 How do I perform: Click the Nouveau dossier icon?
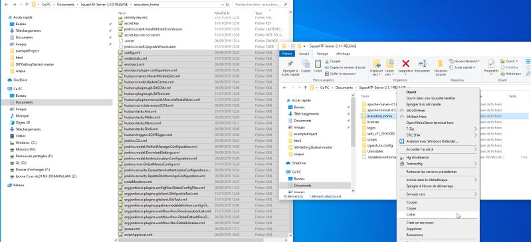point(440,64)
